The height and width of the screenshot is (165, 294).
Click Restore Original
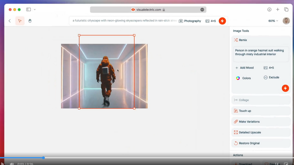point(261,143)
